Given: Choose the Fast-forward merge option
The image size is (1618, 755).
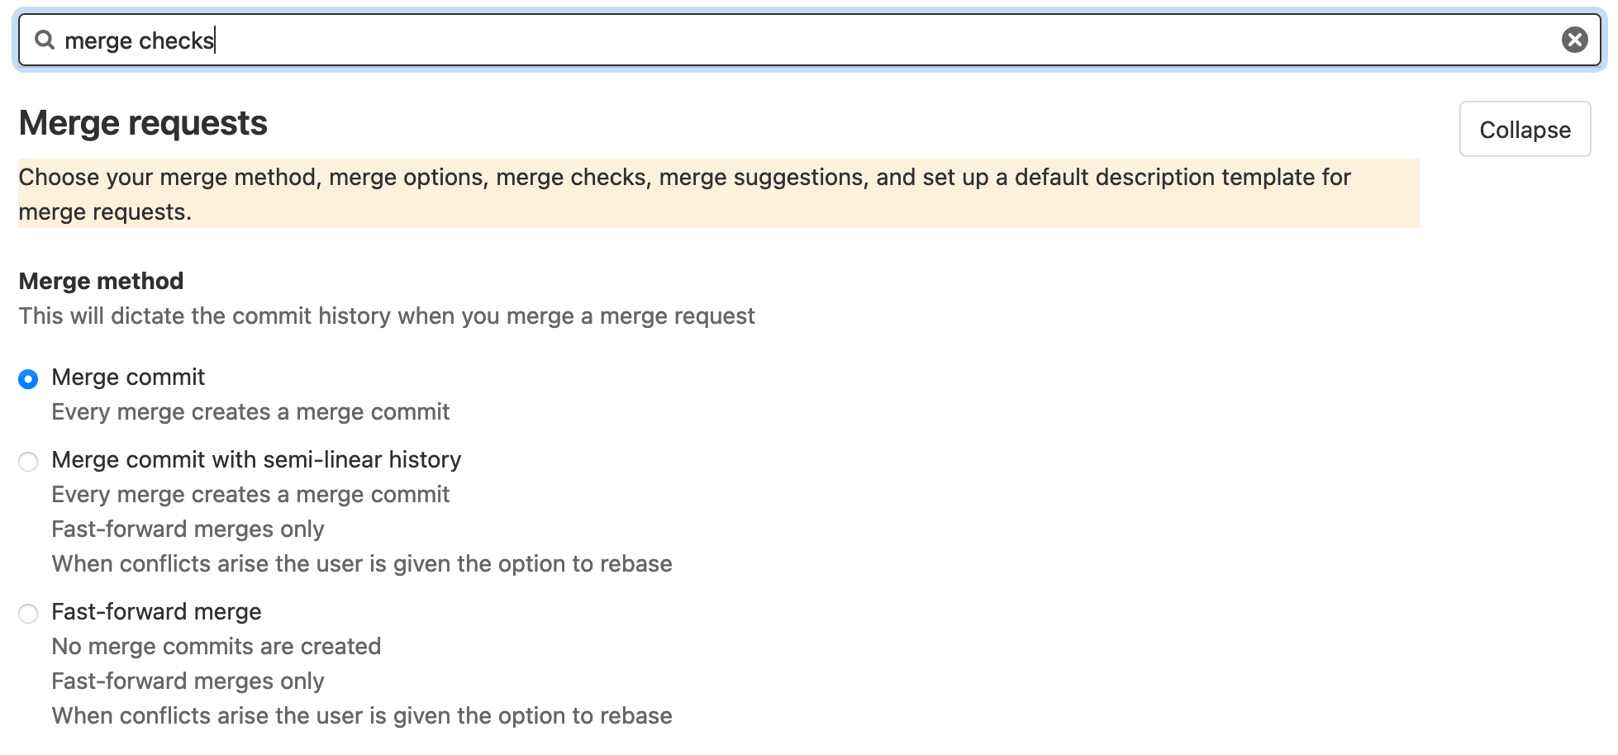Looking at the screenshot, I should coord(28,614).
